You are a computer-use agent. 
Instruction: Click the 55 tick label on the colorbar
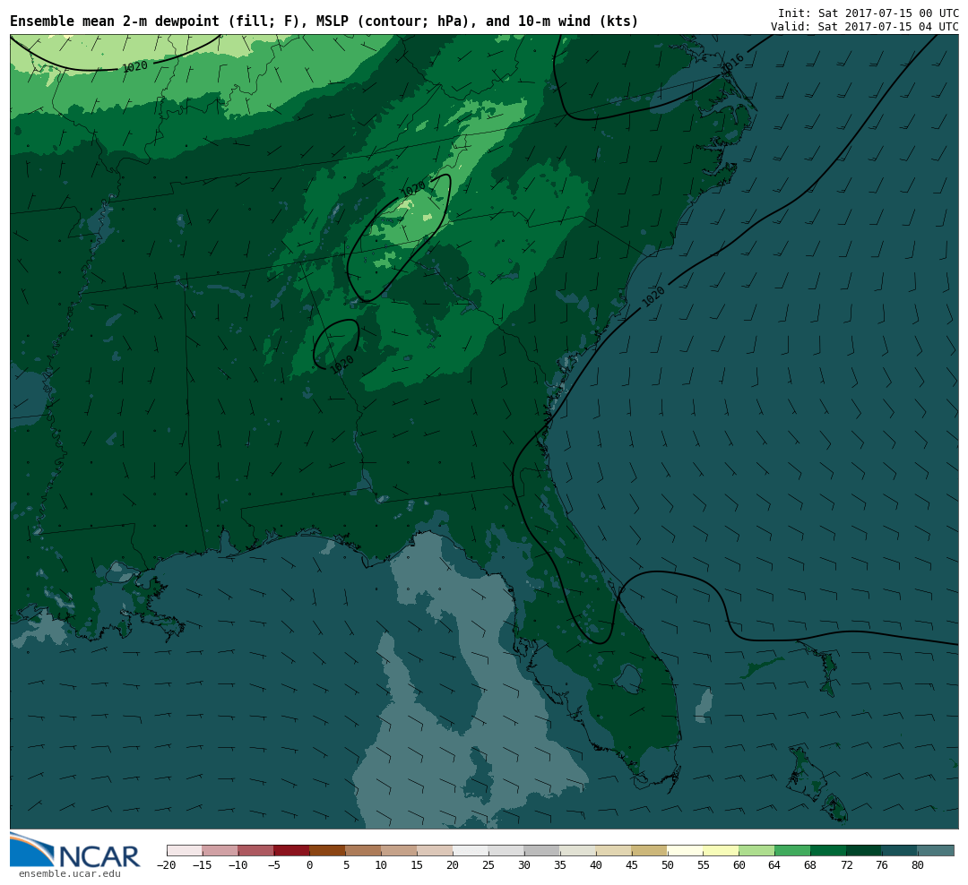[704, 865]
